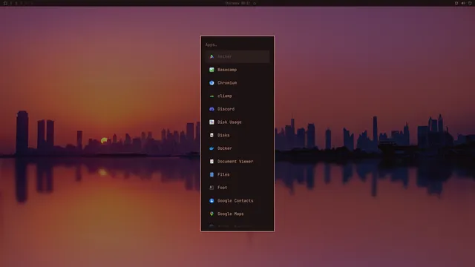Click the Disks app icon
This screenshot has height=267, width=475.
click(x=212, y=135)
